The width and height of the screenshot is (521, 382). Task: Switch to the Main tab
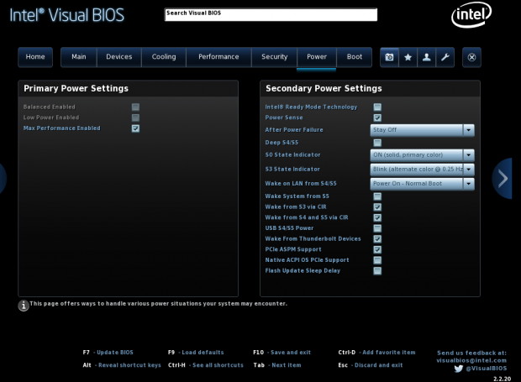click(79, 57)
